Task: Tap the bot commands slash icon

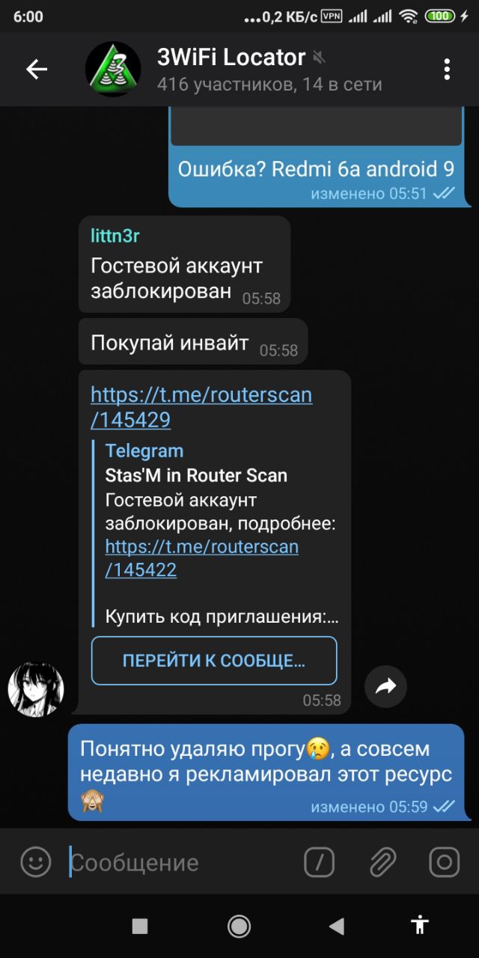Action: pos(320,862)
